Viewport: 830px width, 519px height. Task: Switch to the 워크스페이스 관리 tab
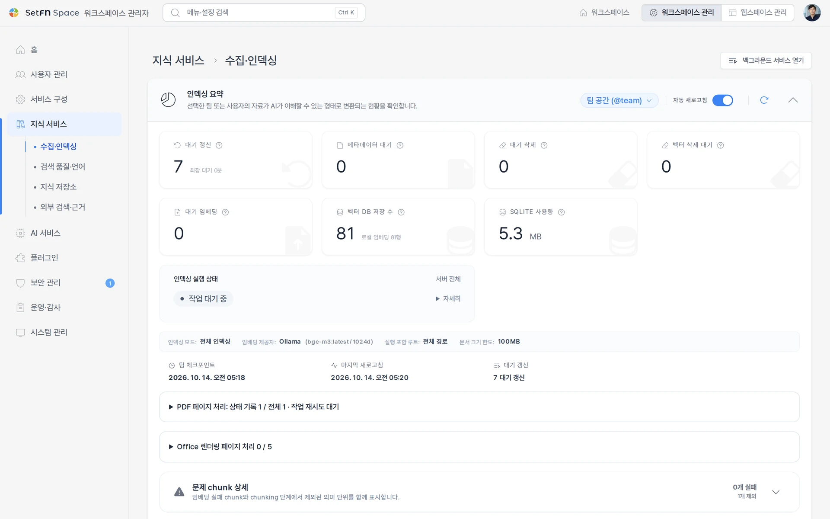point(681,13)
